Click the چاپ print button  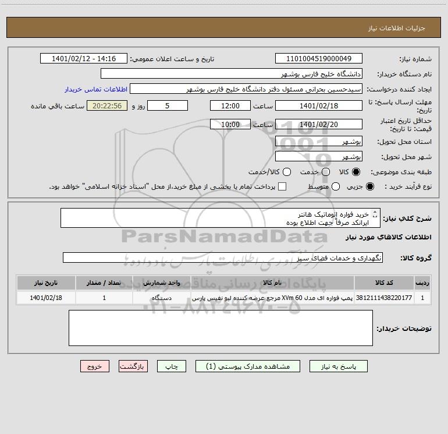(x=172, y=366)
